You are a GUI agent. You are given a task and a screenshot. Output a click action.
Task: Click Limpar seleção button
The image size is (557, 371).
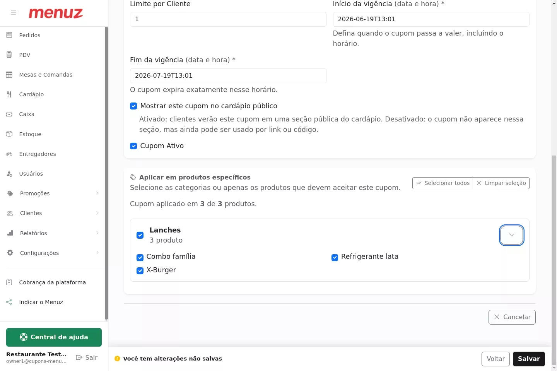click(501, 183)
